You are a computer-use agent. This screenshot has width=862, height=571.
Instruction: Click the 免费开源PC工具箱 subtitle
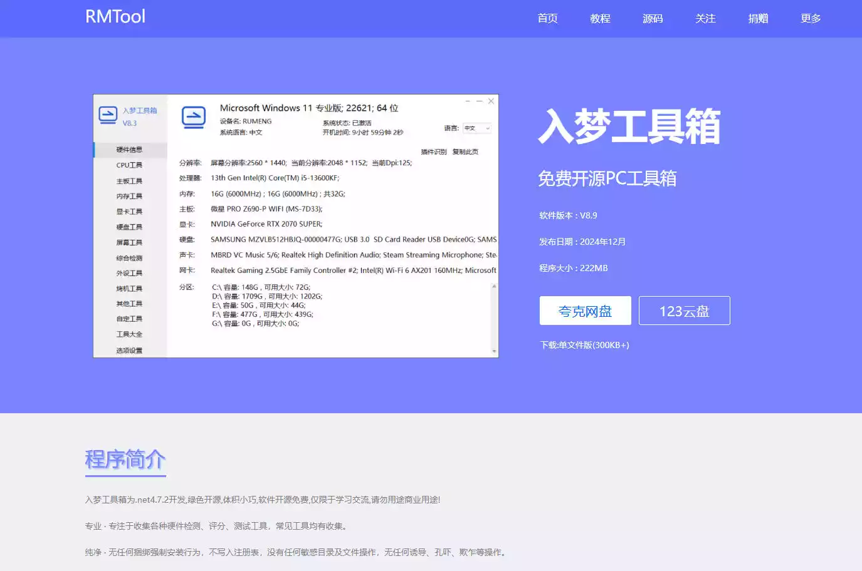point(607,178)
